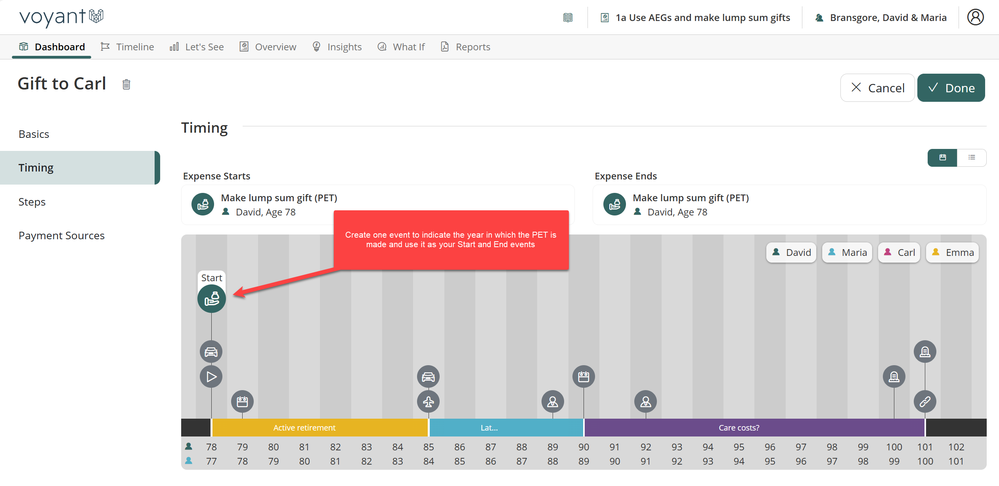Click the car event icon at age 78

[x=211, y=352]
